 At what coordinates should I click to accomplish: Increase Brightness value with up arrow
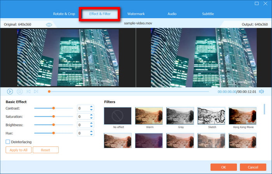tap(91, 123)
